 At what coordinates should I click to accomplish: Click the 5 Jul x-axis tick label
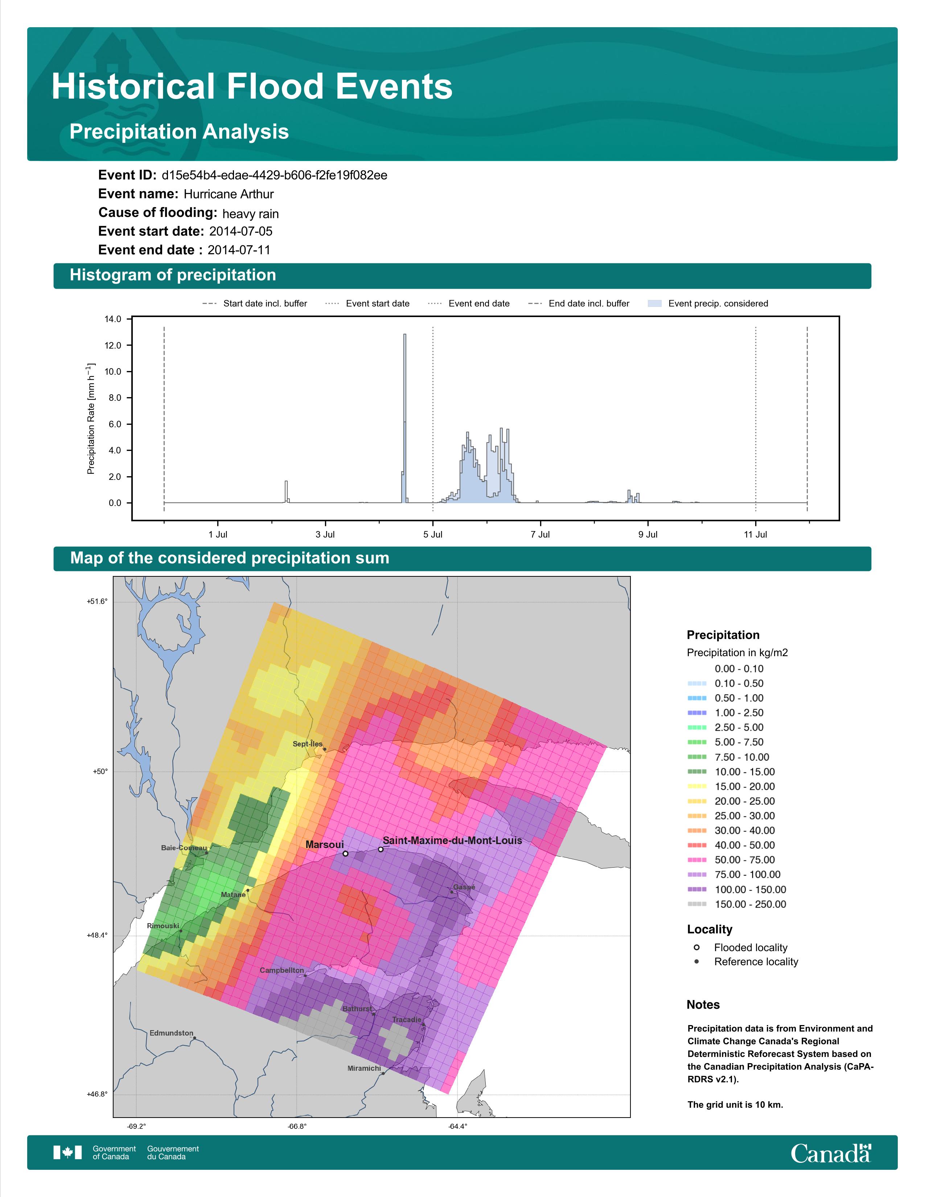(x=433, y=534)
